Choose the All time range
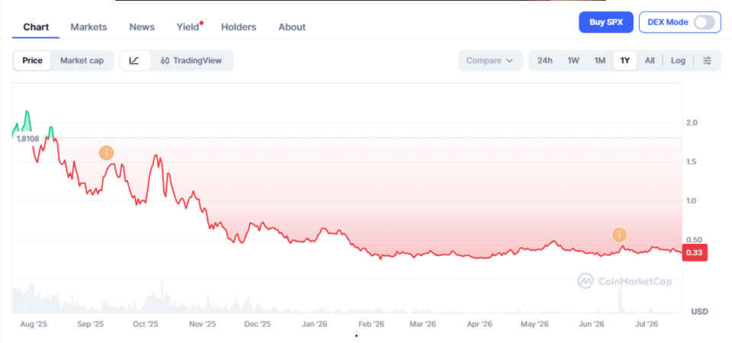732x343 pixels. click(x=650, y=61)
